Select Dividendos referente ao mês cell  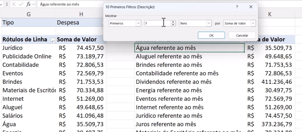(x=189, y=82)
